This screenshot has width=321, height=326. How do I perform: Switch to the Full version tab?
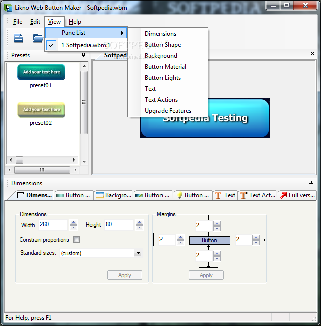coord(297,195)
